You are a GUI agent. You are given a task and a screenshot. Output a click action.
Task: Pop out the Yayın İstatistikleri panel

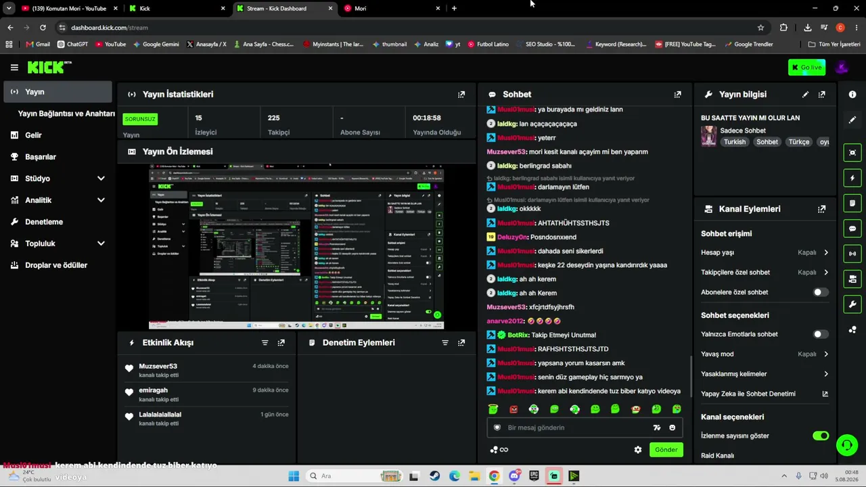point(461,95)
